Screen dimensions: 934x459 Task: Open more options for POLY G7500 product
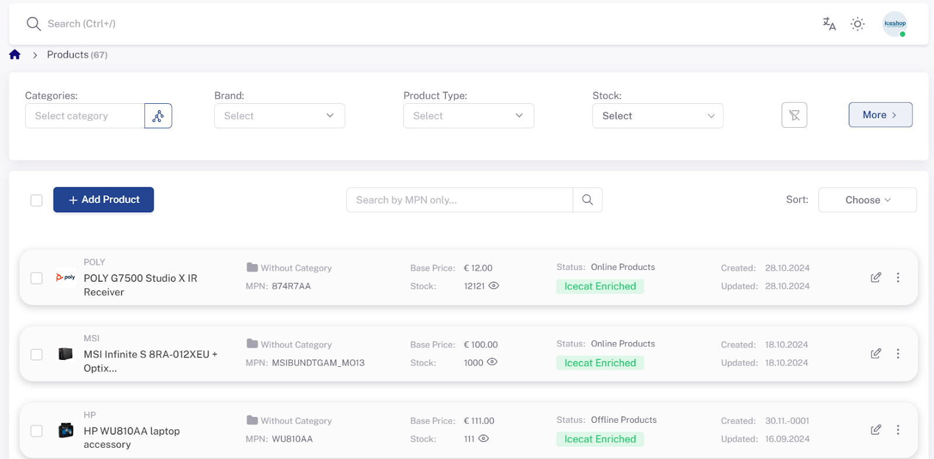click(x=898, y=278)
